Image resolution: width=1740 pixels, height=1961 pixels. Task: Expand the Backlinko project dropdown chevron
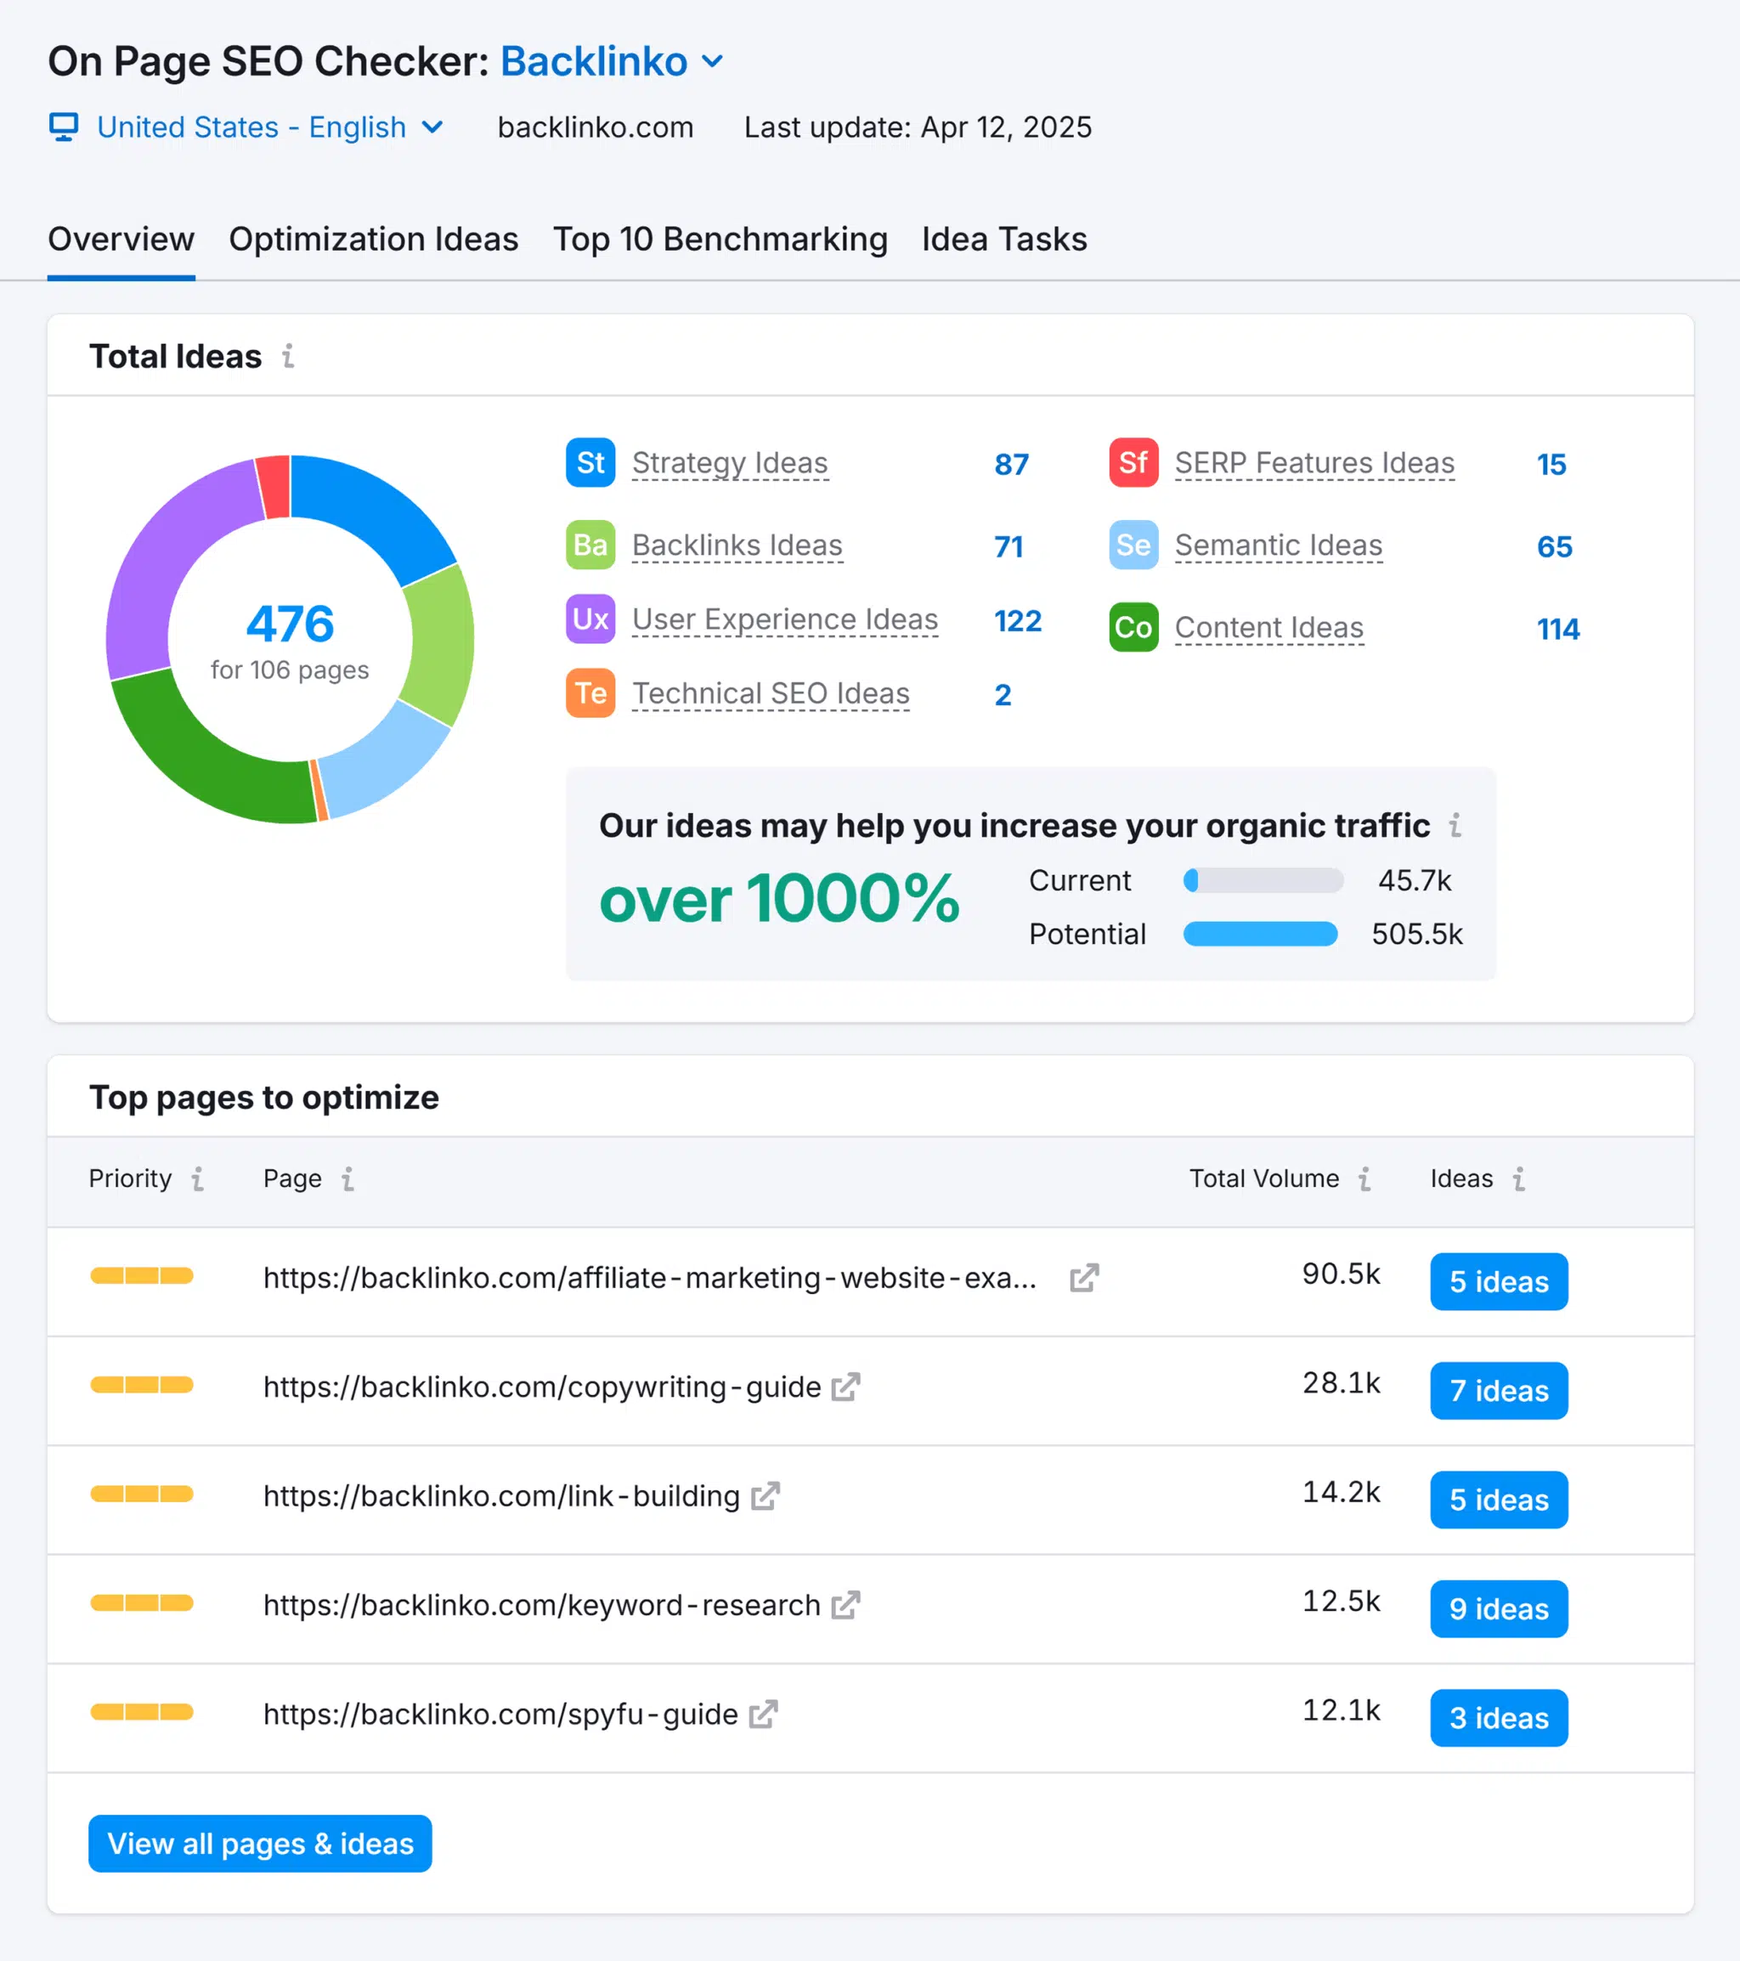point(712,61)
